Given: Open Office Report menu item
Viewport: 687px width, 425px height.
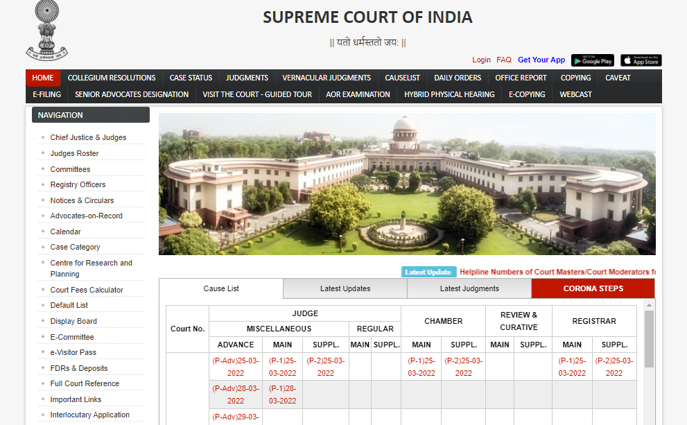Looking at the screenshot, I should [x=521, y=78].
